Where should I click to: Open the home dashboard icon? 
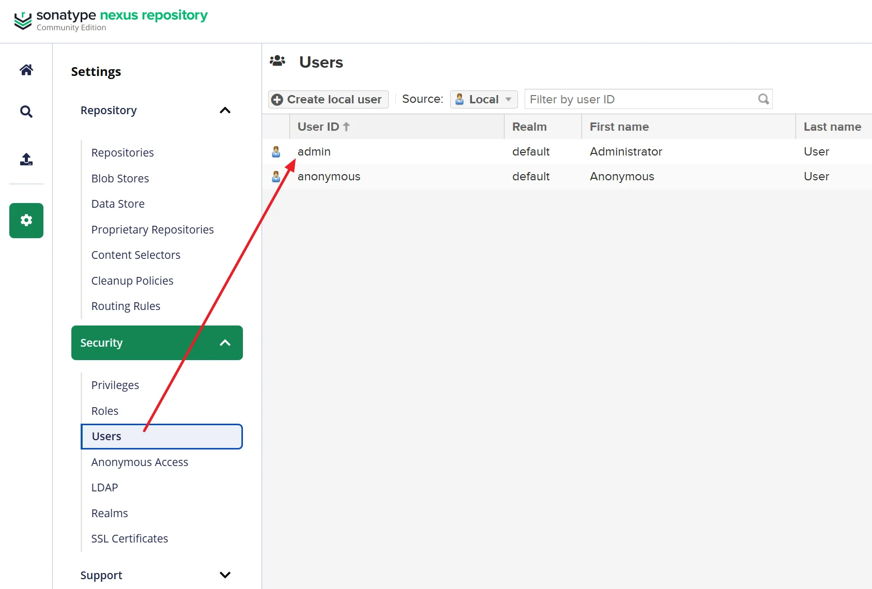coord(26,70)
